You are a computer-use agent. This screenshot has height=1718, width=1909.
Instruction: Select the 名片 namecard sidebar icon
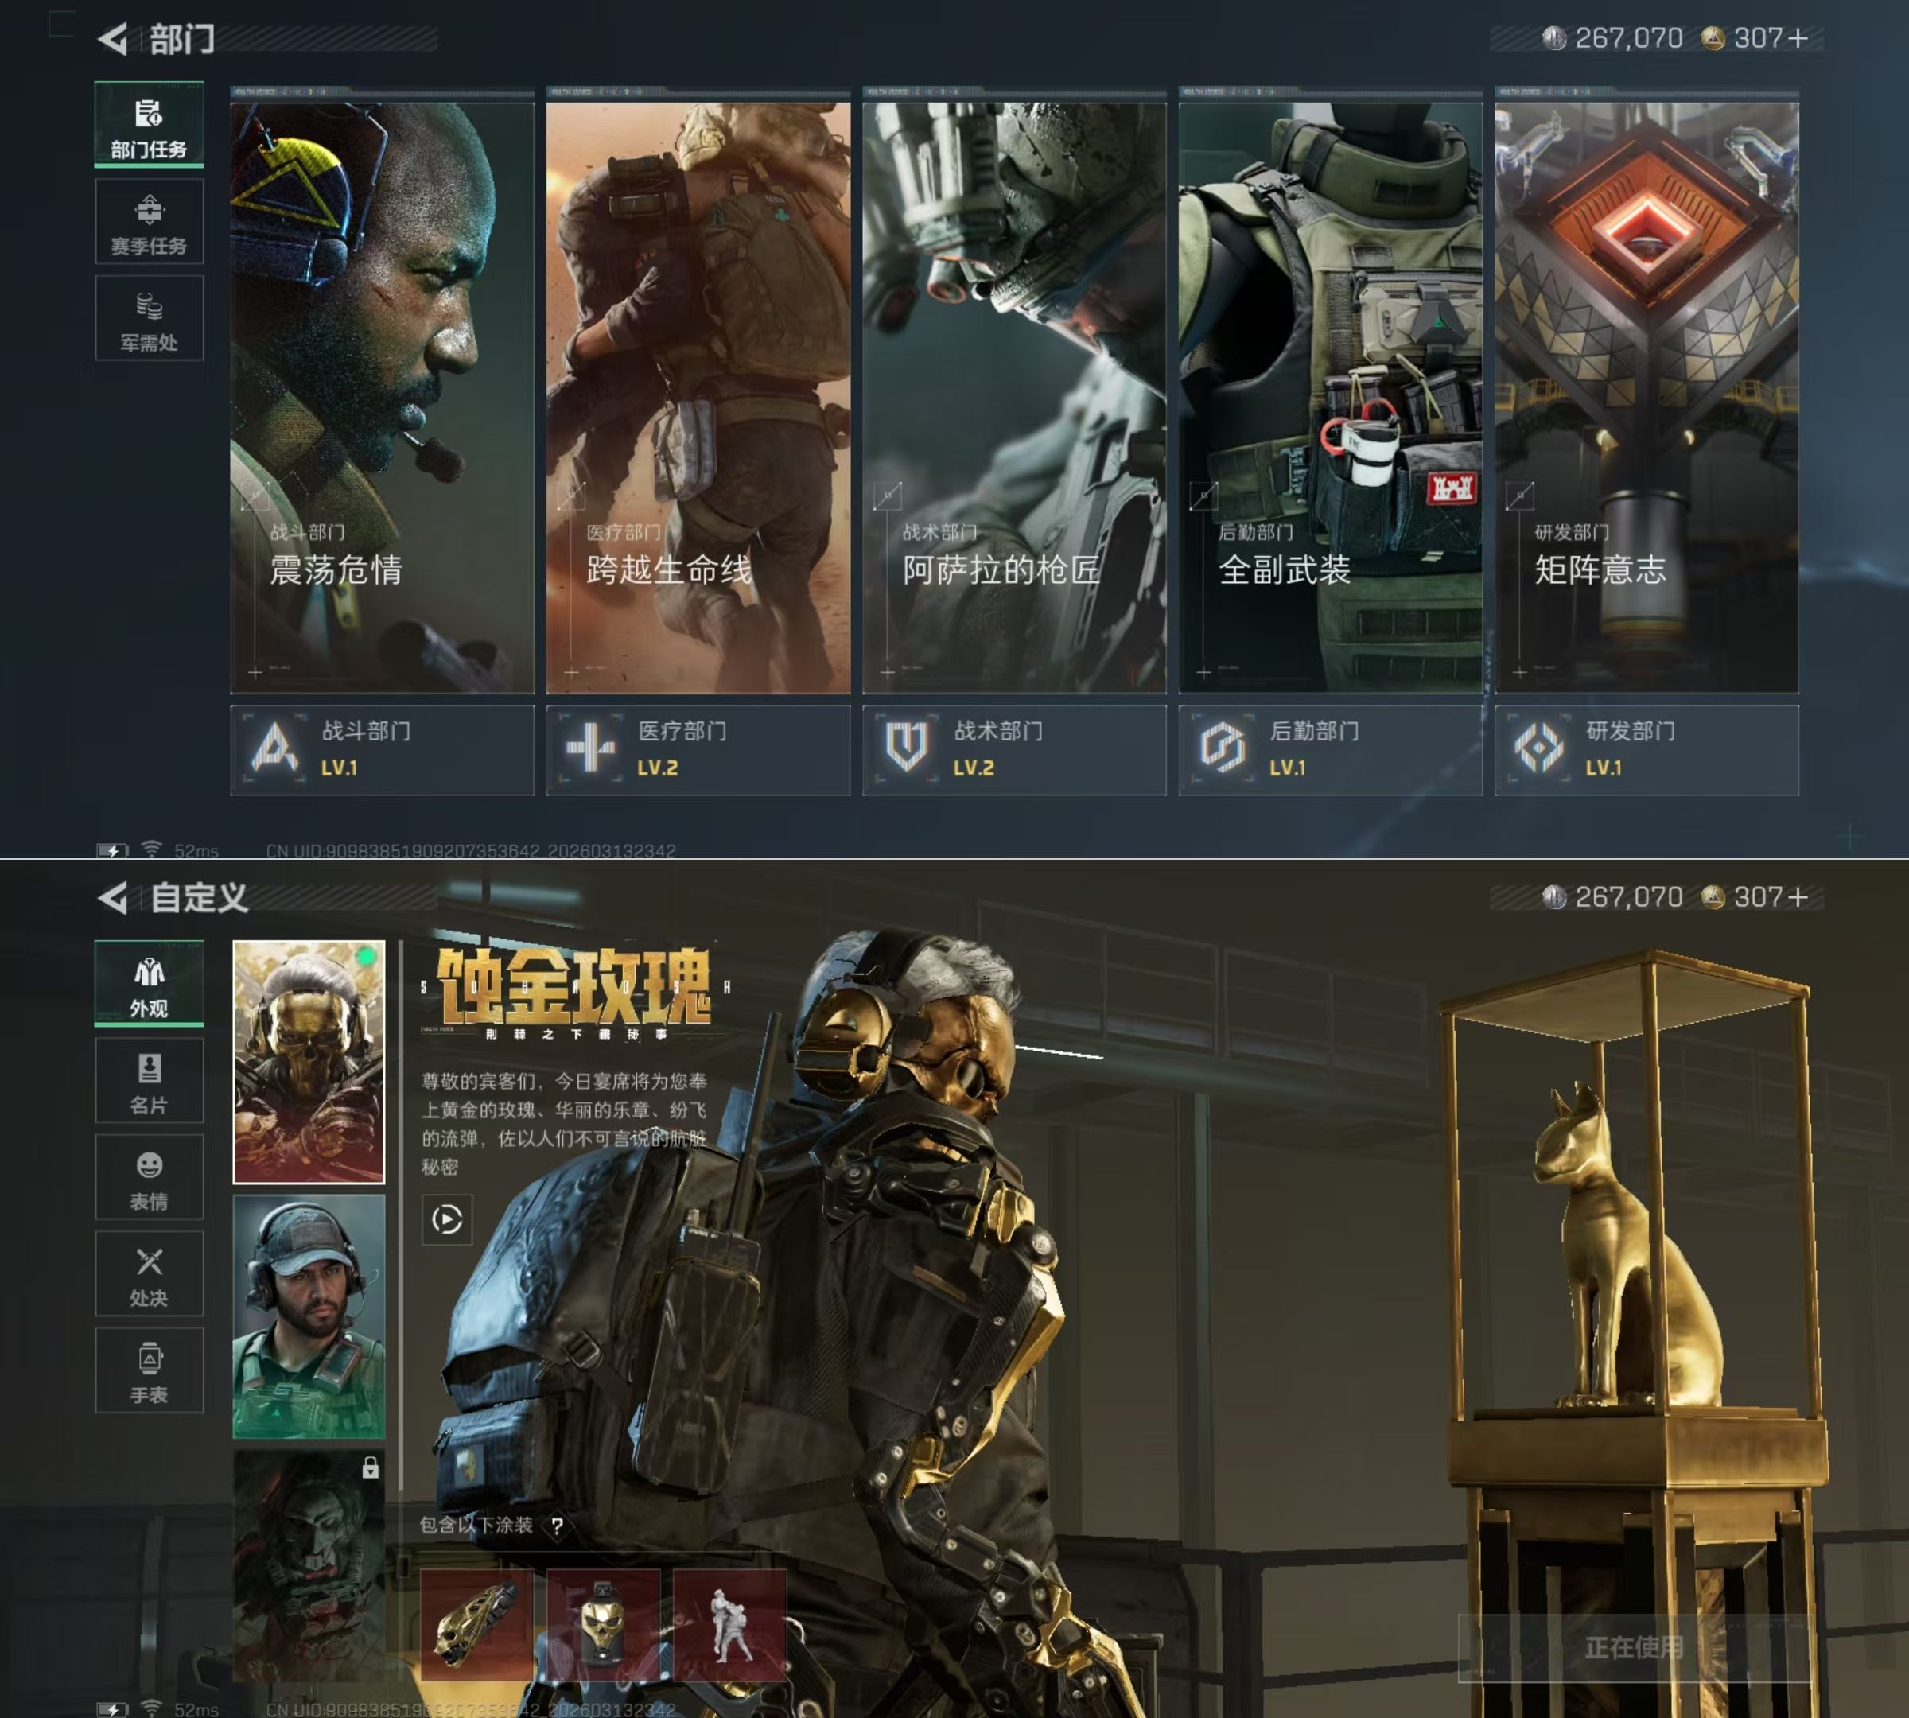(150, 1081)
